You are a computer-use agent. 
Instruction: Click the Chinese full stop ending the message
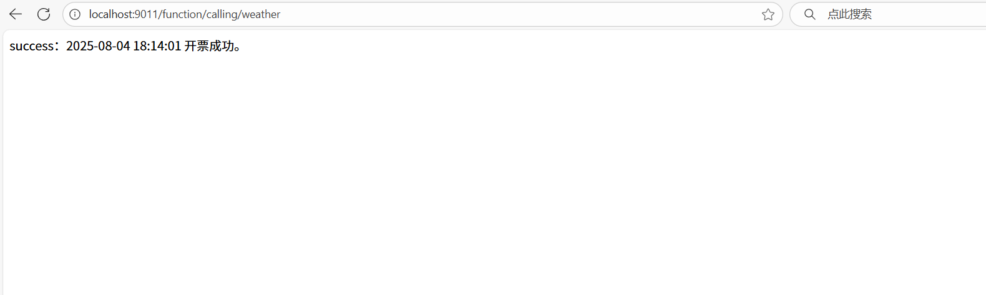[x=238, y=49]
